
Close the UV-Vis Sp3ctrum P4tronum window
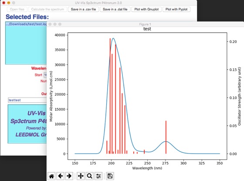click(x=4, y=3)
